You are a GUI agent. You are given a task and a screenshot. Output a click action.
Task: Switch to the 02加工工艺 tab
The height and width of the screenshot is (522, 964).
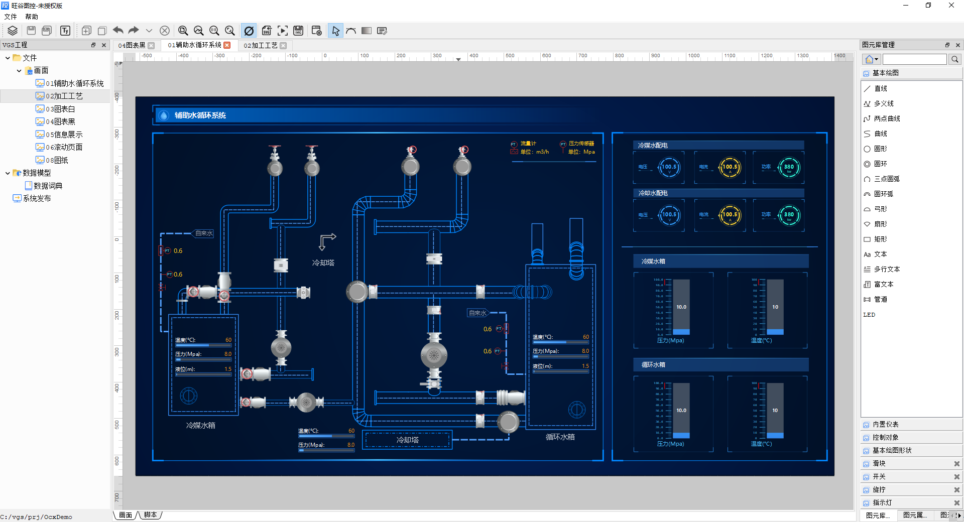[x=260, y=45]
